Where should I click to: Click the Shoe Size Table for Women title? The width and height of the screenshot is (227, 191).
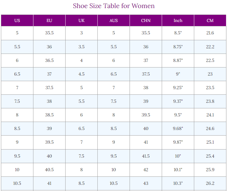pyautogui.click(x=113, y=6)
